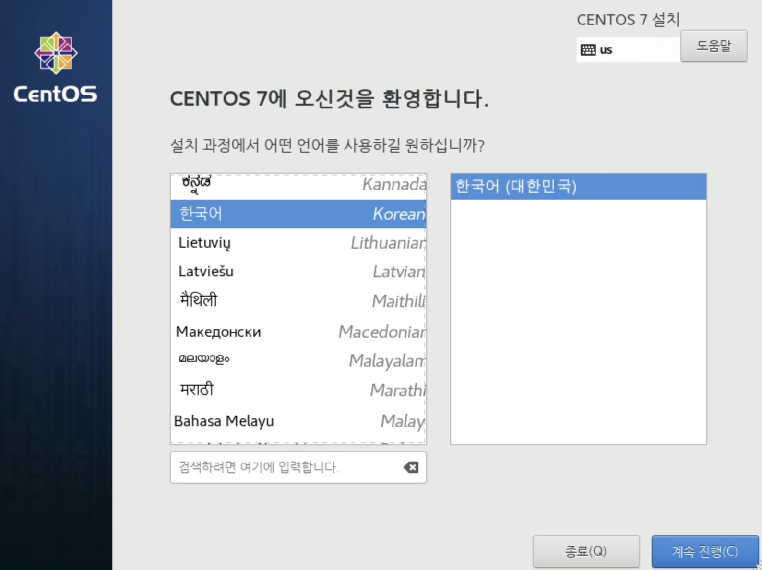Select Marathi language row
762x570 pixels.
(x=298, y=390)
